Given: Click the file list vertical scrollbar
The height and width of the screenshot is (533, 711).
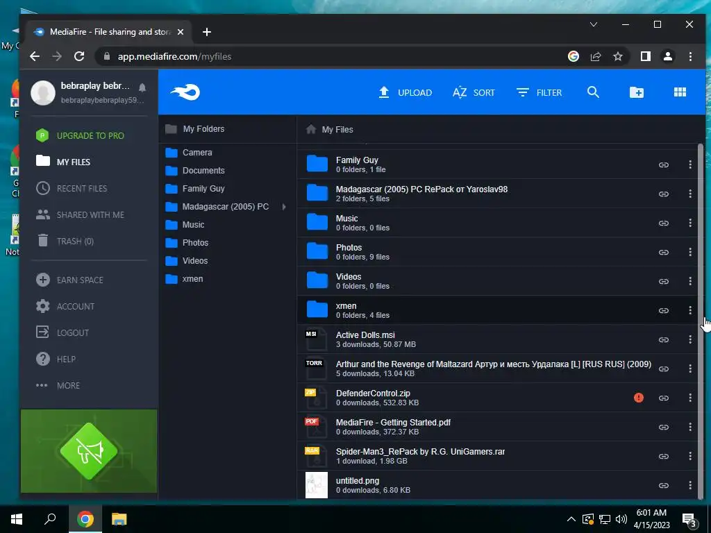Looking at the screenshot, I should [x=701, y=321].
